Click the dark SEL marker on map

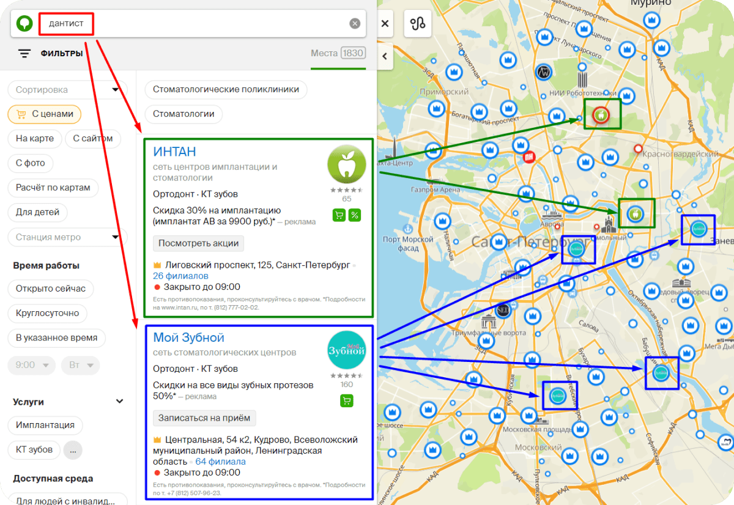503,310
